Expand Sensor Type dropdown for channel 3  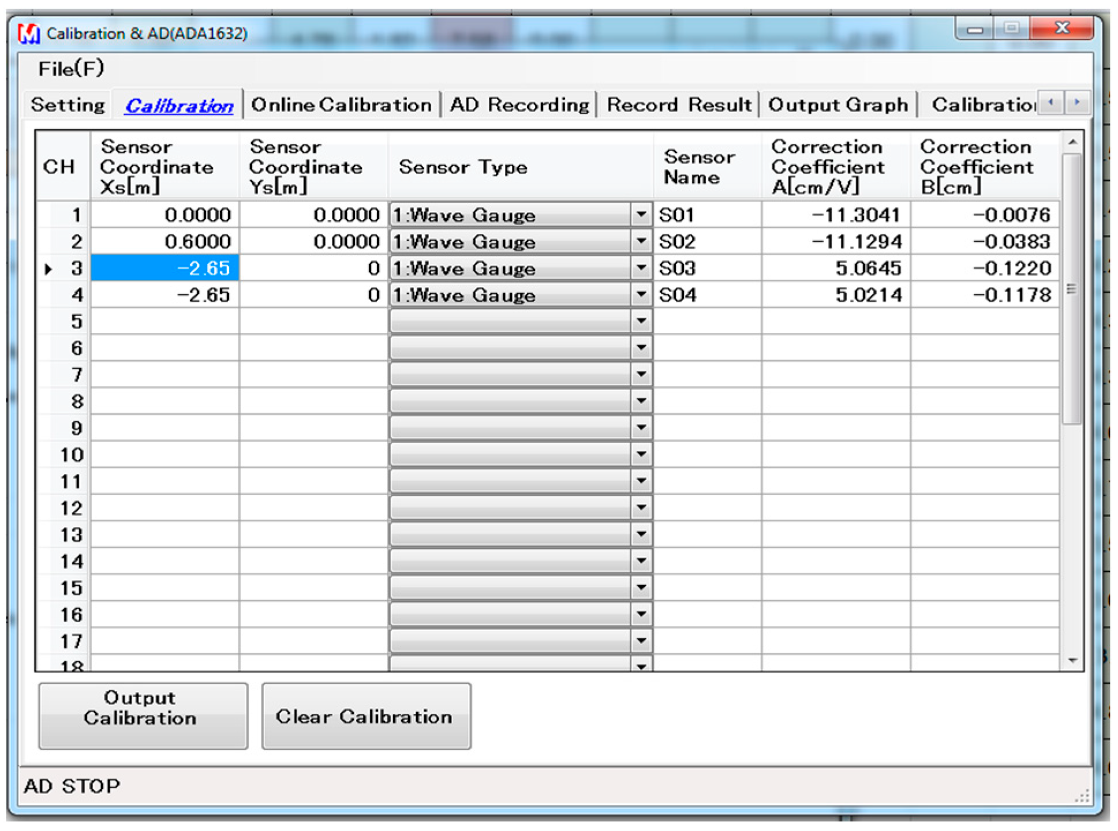click(x=641, y=268)
